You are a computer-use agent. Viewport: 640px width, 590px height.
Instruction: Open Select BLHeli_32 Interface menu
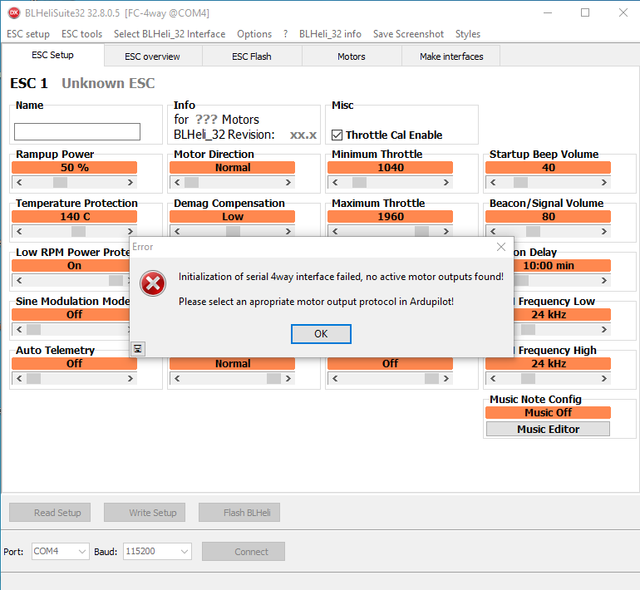click(x=170, y=34)
